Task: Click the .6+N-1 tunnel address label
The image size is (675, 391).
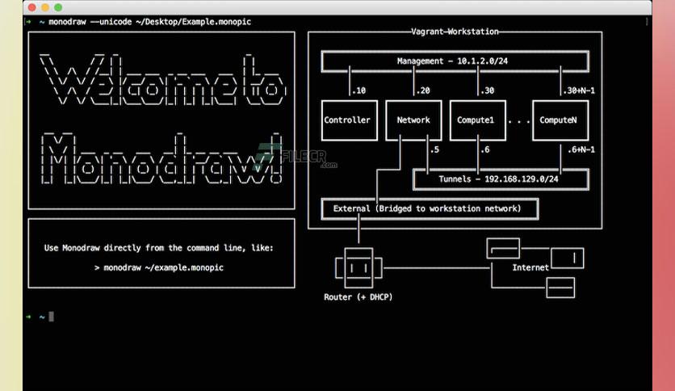Action: 581,149
